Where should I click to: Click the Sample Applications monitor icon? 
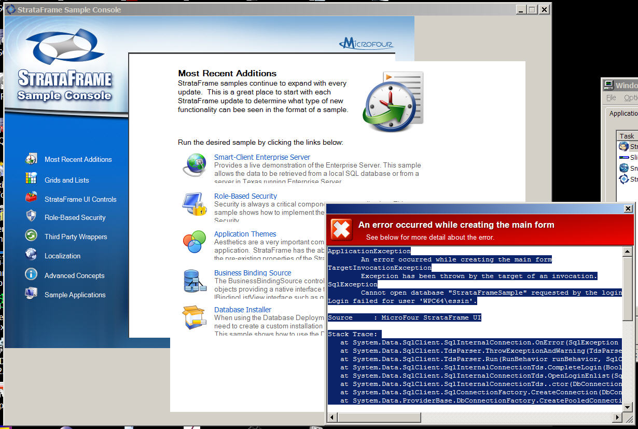click(x=31, y=294)
